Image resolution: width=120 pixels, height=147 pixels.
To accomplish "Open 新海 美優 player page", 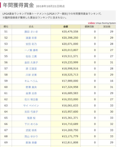I will click(31, 142).
